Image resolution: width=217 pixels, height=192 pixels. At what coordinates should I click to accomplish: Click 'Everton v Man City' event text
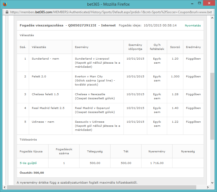[x=89, y=76]
